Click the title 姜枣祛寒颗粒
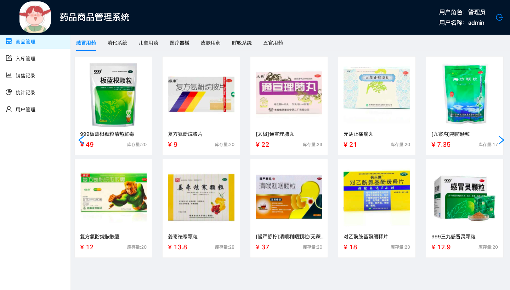Viewport: 510px width, 290px height. click(183, 237)
